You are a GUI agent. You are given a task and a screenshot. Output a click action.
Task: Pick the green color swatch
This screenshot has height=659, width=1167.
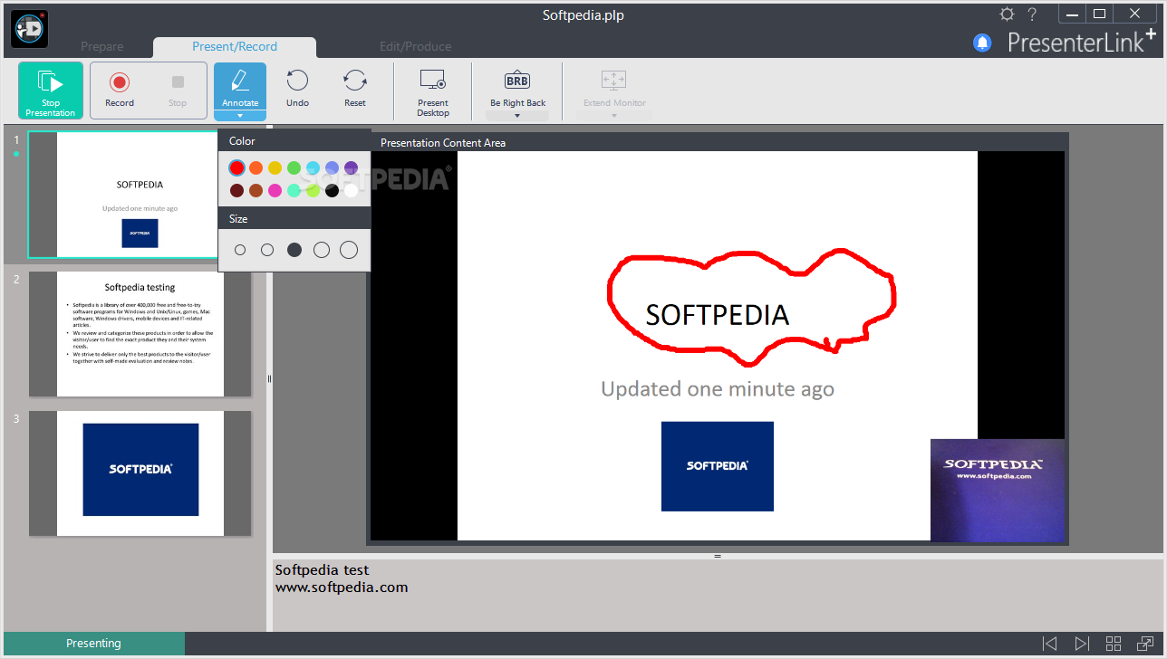pyautogui.click(x=294, y=167)
